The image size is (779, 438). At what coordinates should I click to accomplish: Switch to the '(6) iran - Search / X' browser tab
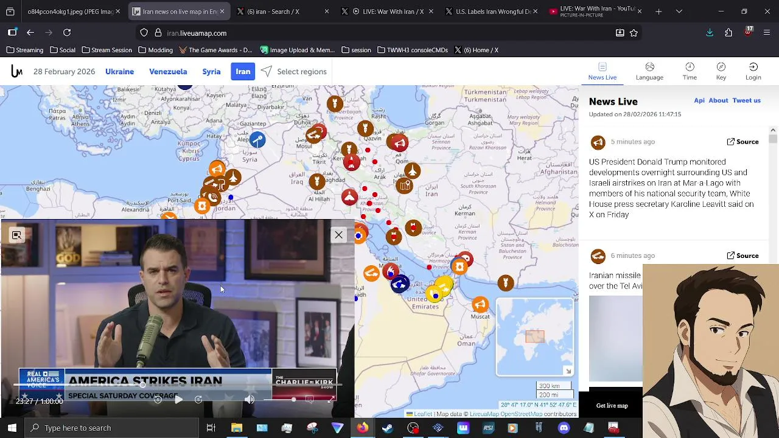tap(282, 12)
